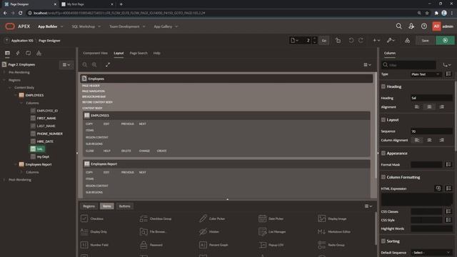This screenshot has width=457, height=257.
Task: Set heading alignment to center
Action: (429, 107)
